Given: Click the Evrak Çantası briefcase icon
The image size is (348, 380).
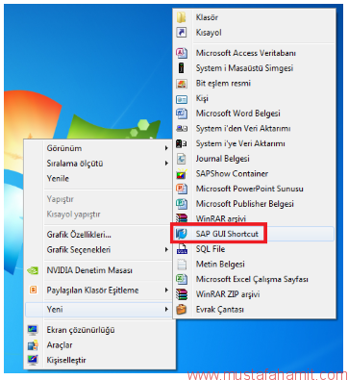Looking at the screenshot, I should (182, 309).
